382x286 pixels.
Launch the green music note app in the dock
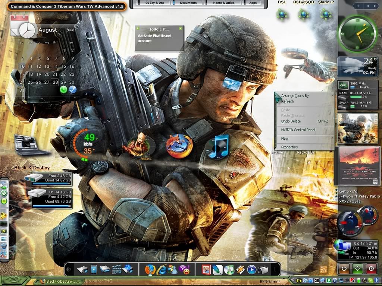(229, 270)
